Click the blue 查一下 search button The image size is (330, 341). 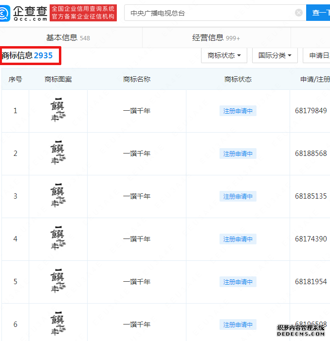click(318, 13)
